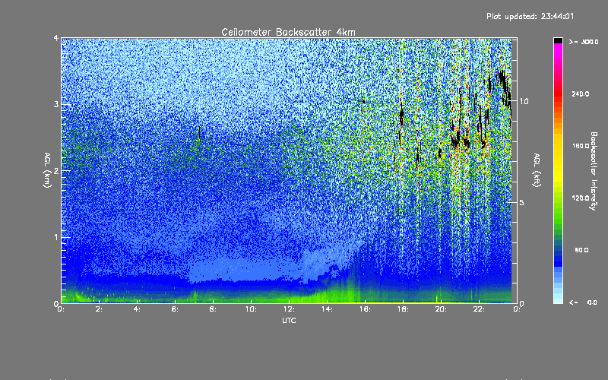
Task: Click the '60.0' colorbar tick label
Action: (581, 250)
